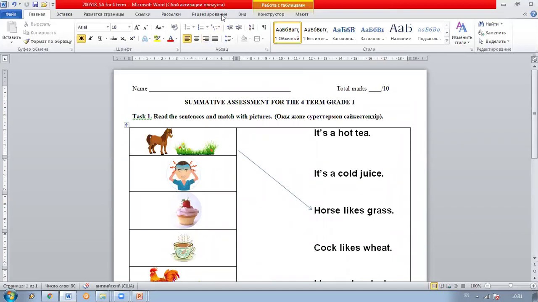
Task: Toggle subscript formatting
Action: 123,39
